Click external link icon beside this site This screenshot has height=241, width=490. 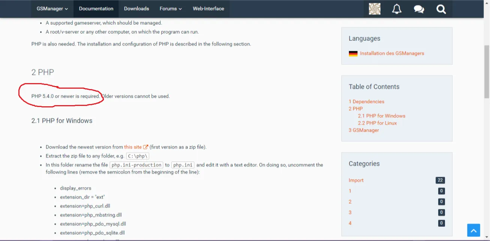point(146,147)
